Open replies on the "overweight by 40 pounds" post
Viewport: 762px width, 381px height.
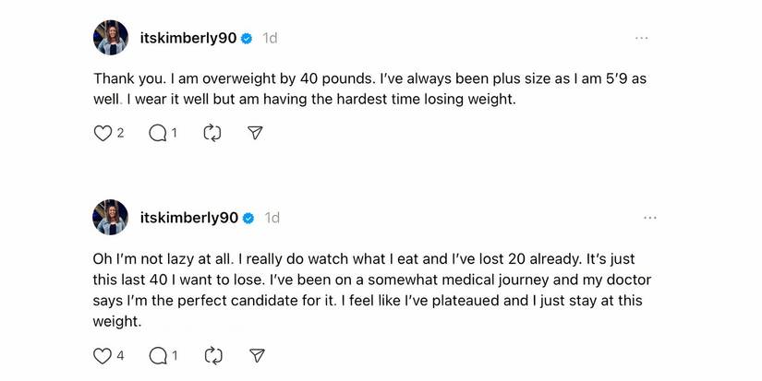point(157,134)
